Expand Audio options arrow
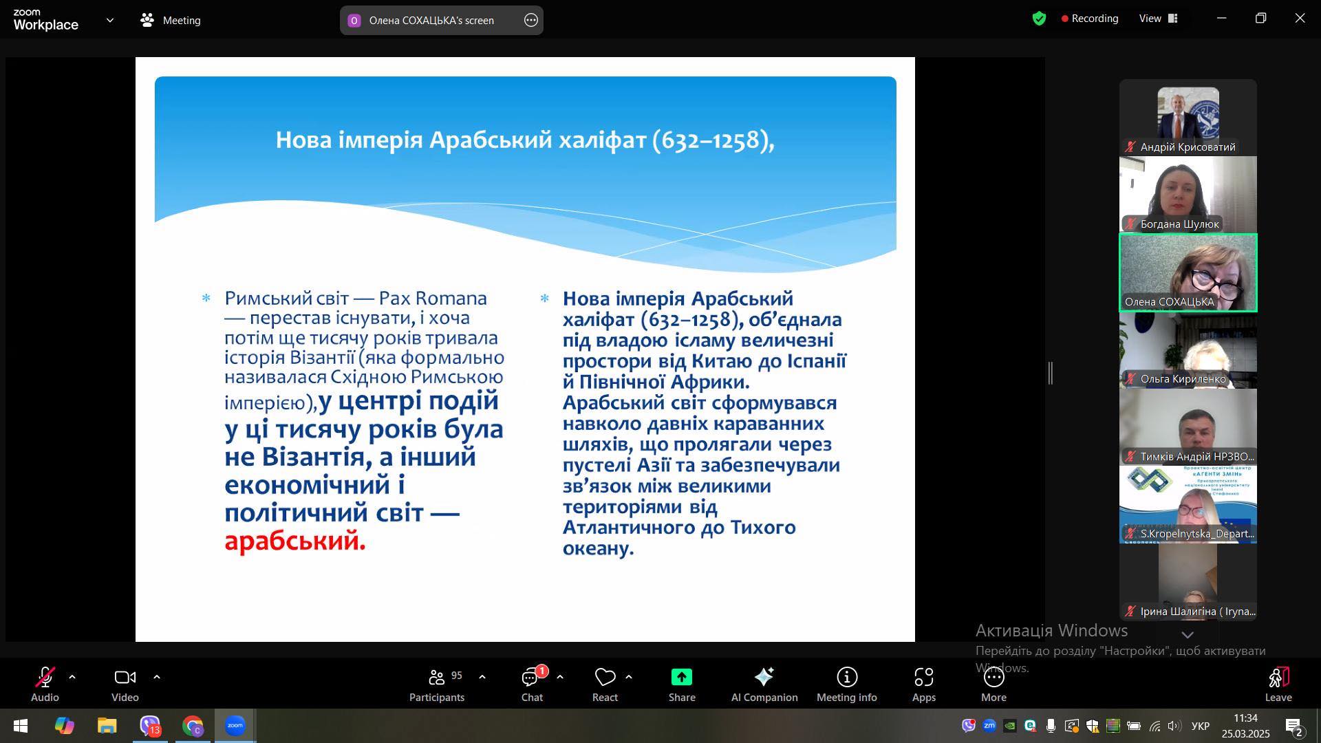This screenshot has height=743, width=1321. click(72, 677)
